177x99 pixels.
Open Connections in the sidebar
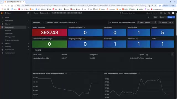tap(9, 50)
